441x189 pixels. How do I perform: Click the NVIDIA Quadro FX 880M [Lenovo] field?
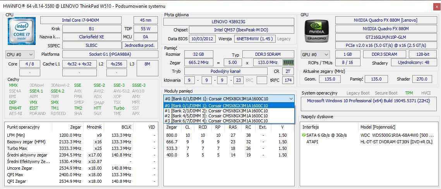385,20
